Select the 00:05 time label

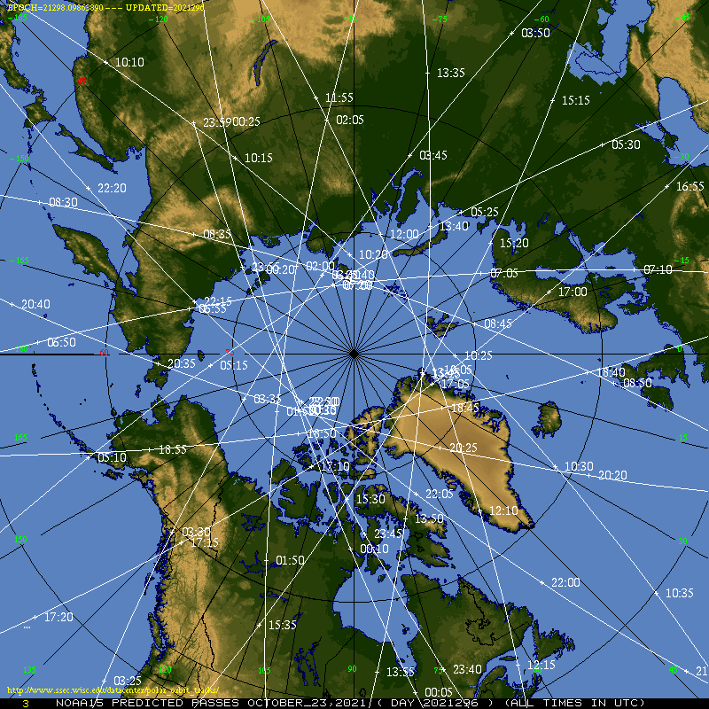tap(439, 692)
